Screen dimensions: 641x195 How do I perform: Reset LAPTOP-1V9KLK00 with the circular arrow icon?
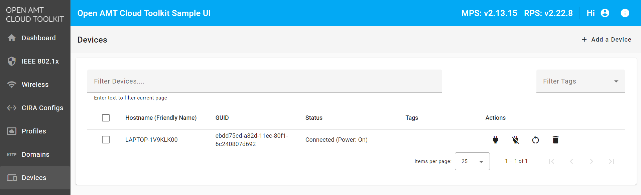click(x=535, y=140)
